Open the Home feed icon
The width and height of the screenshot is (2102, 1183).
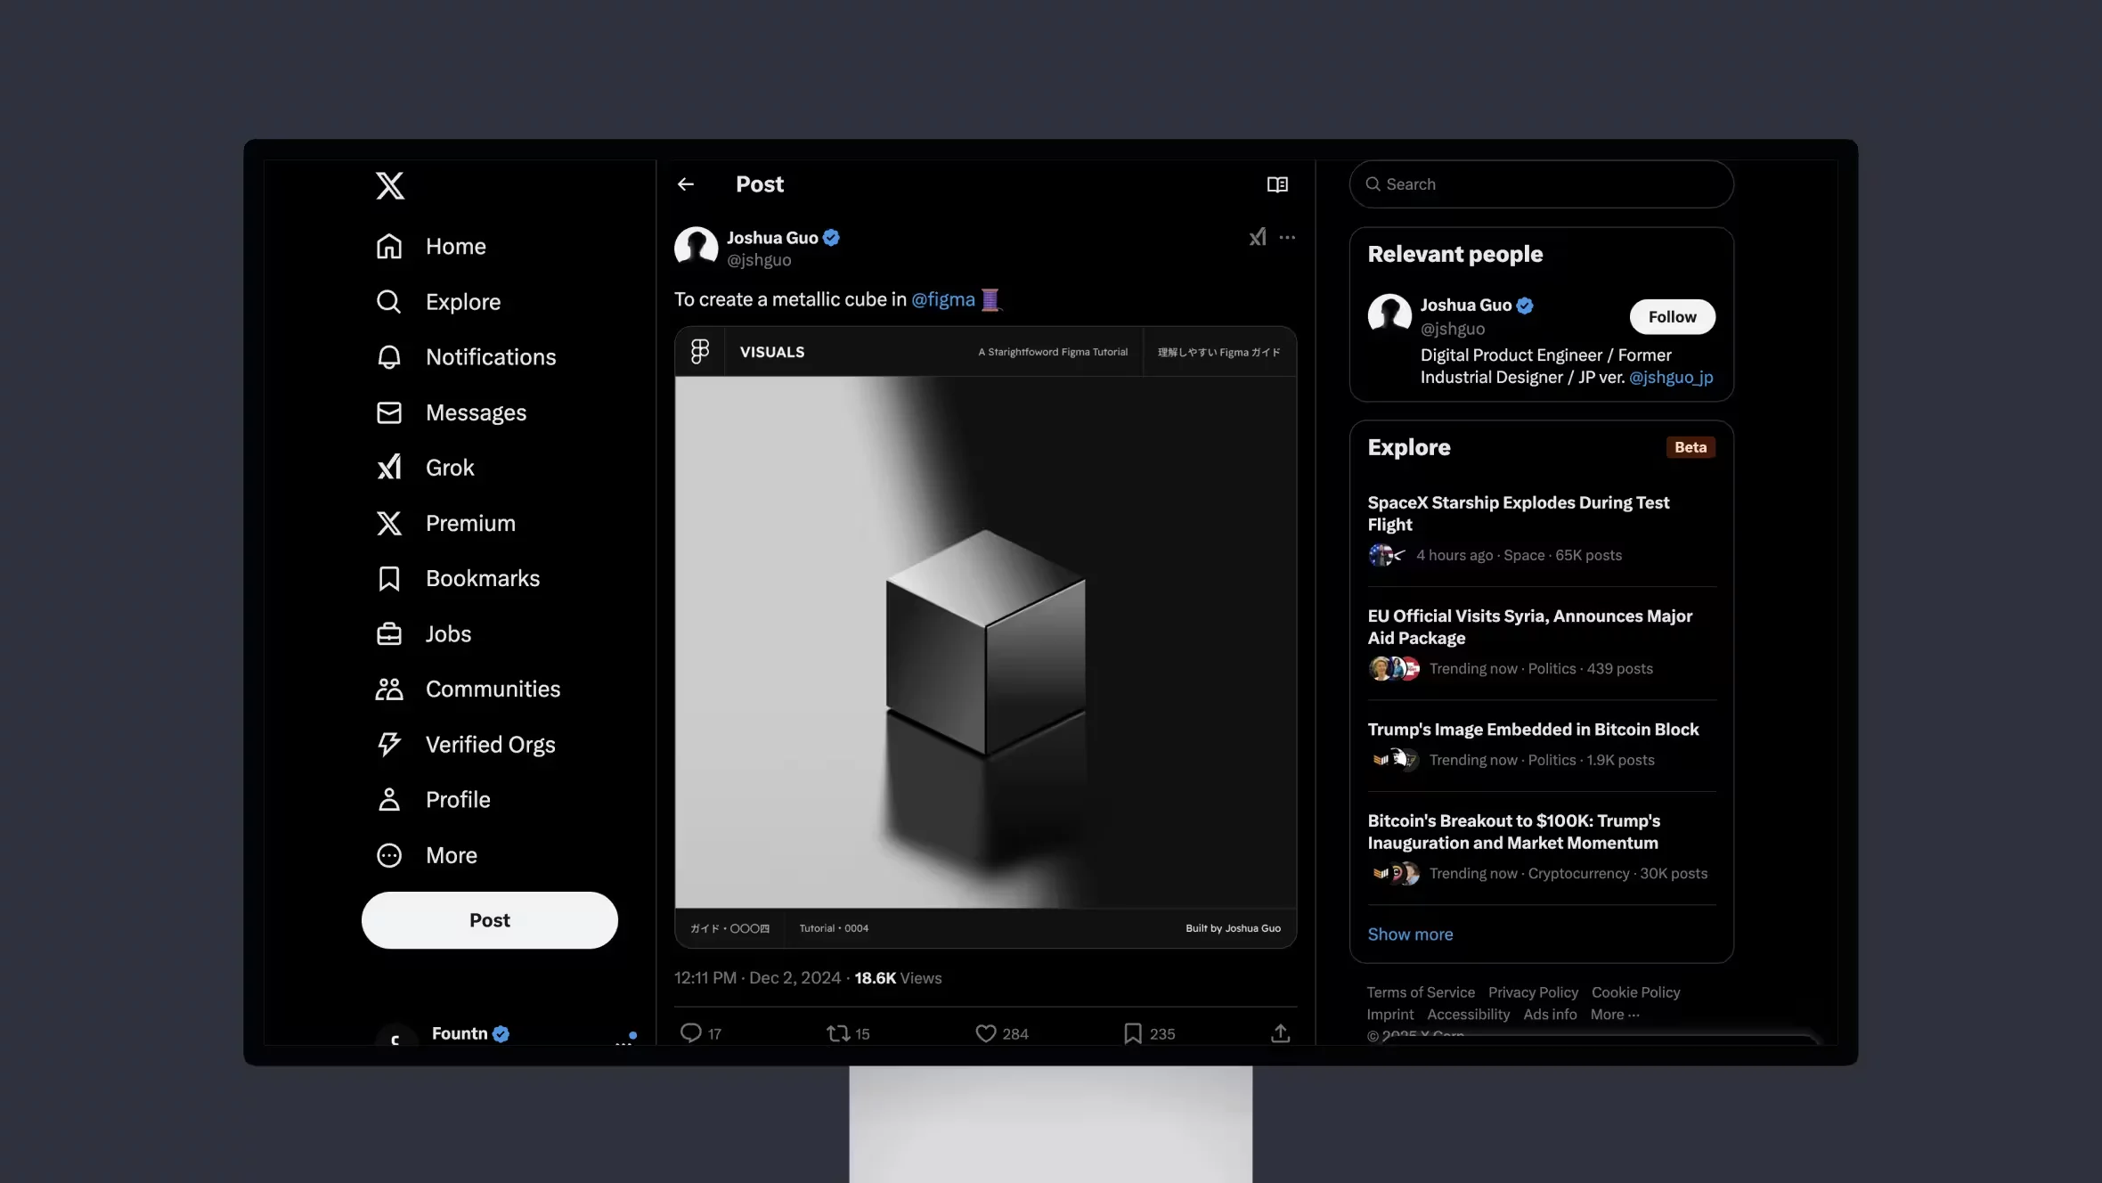click(388, 244)
